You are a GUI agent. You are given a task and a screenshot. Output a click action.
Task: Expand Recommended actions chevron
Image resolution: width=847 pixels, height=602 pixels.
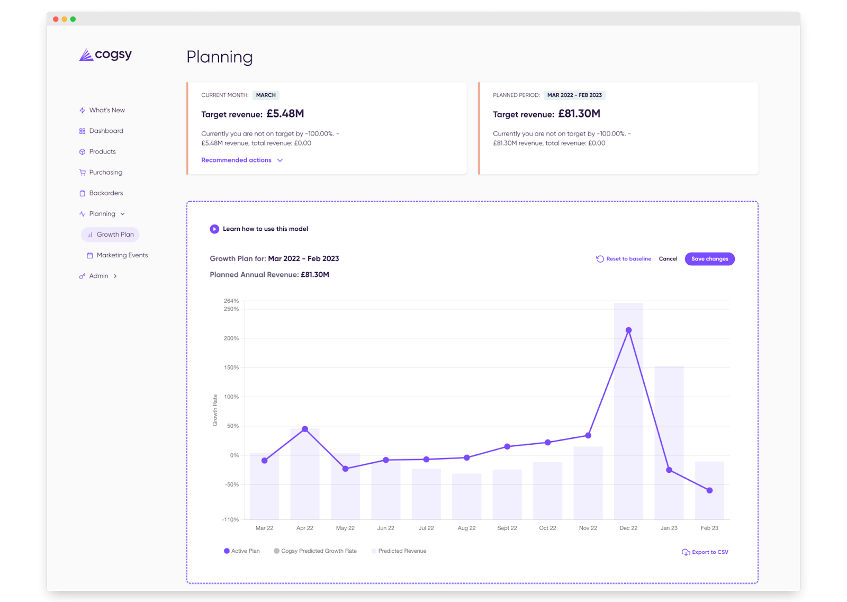(x=280, y=160)
